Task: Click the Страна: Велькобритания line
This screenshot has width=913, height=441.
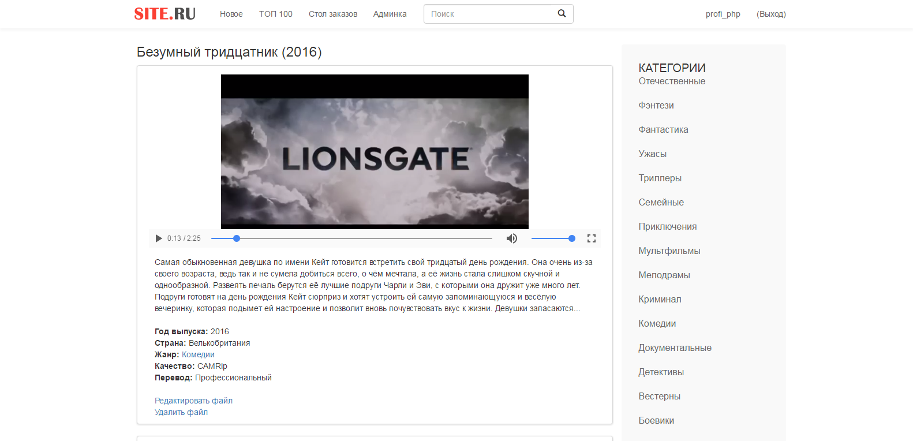Action: click(203, 343)
